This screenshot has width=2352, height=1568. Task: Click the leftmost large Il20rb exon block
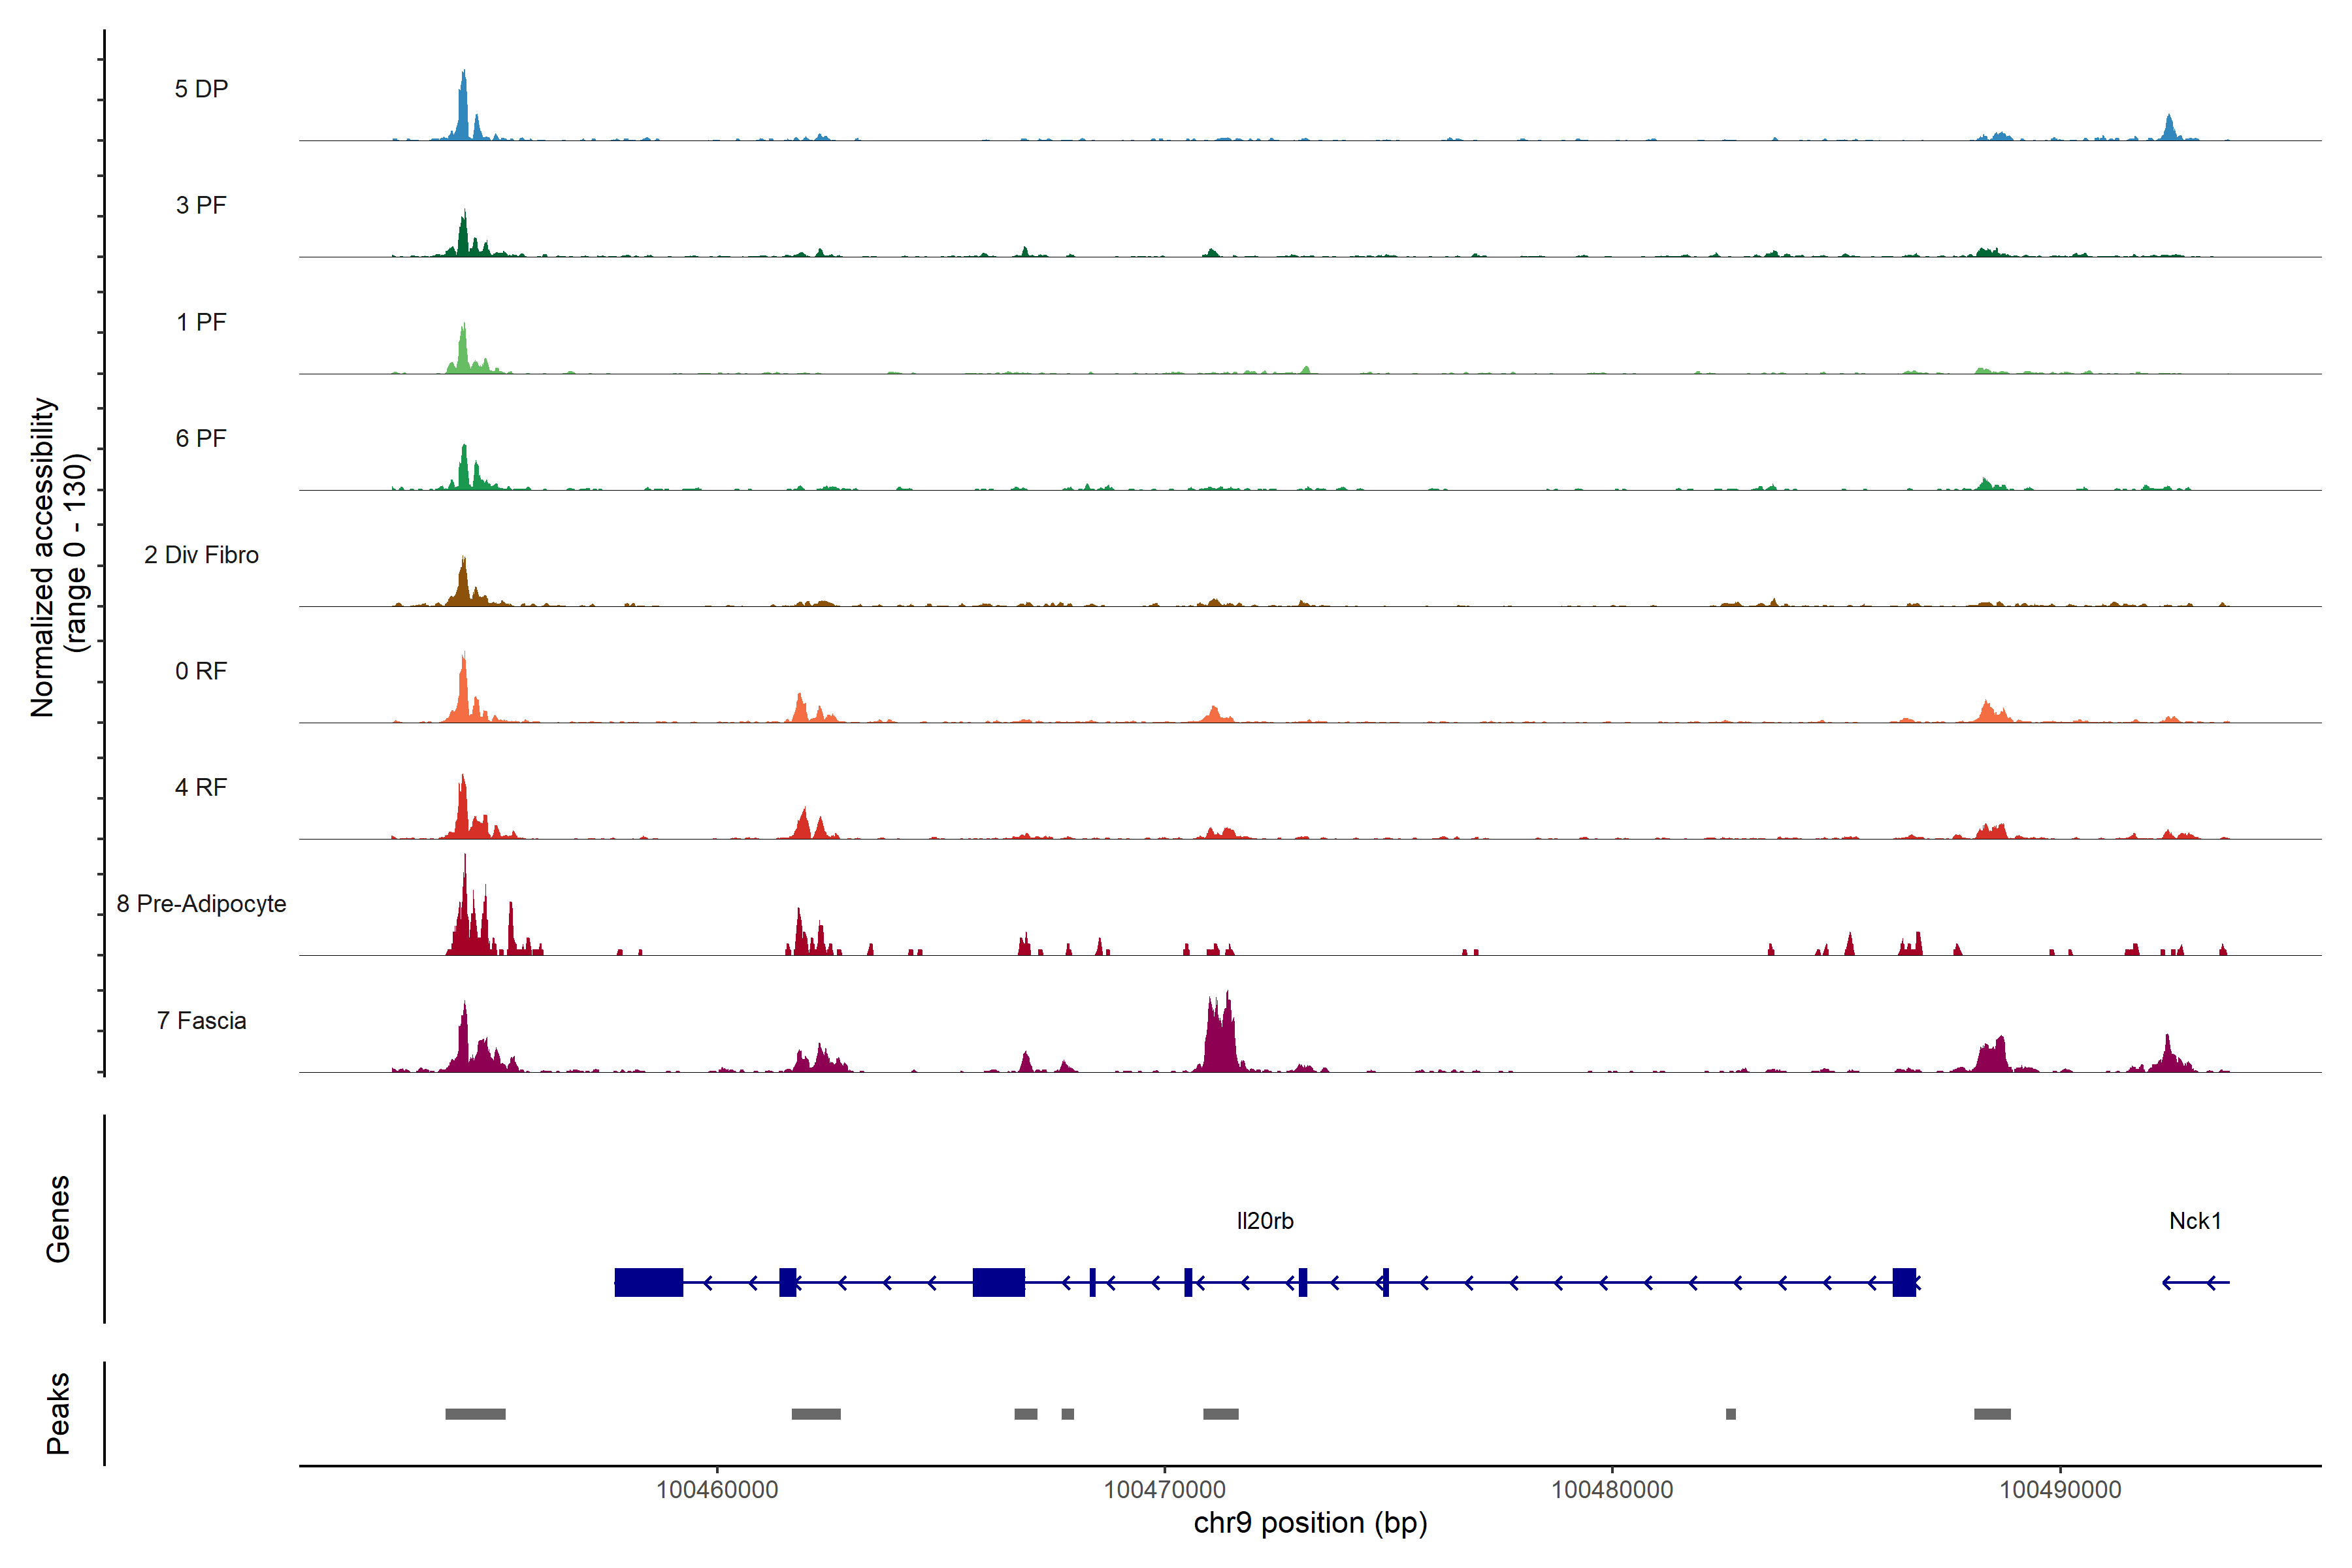(x=648, y=1282)
